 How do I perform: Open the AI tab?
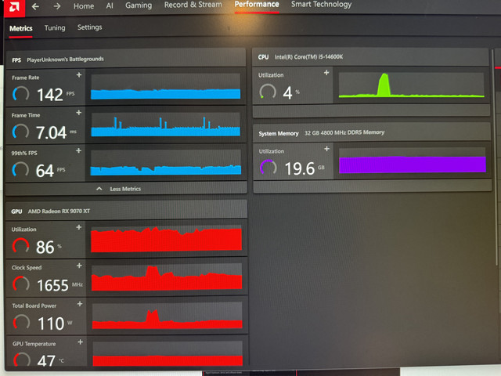coord(110,5)
